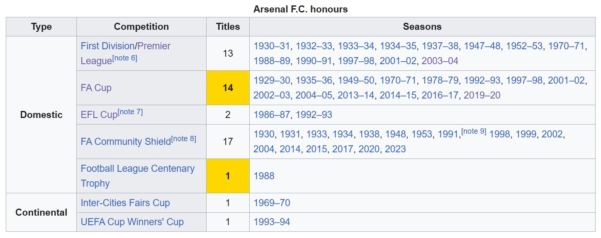Click the FA Cup competition link
601x238 pixels.
tap(96, 88)
